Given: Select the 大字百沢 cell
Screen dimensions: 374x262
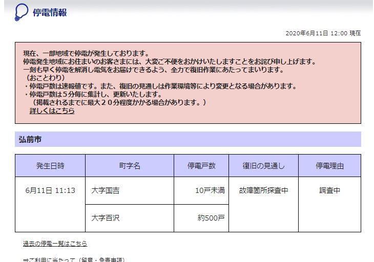Looking at the screenshot, I should point(130,218).
